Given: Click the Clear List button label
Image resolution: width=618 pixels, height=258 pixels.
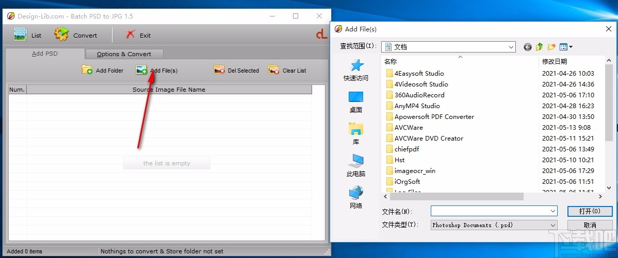Looking at the screenshot, I should pyautogui.click(x=295, y=71).
